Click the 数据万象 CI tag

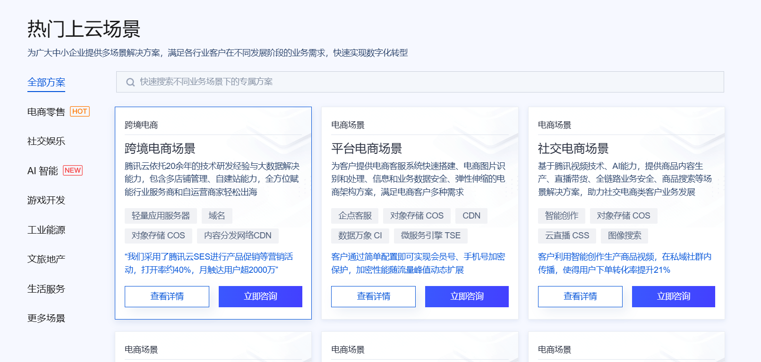click(360, 236)
